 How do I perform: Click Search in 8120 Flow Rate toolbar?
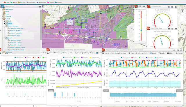78,53
